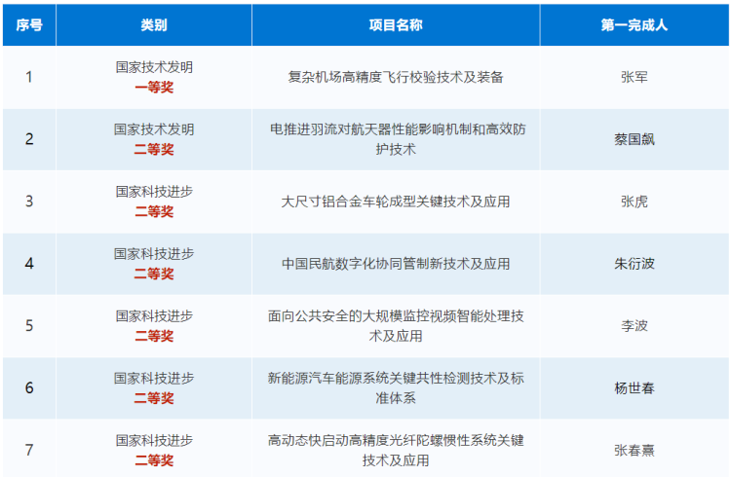Viewport: 731px width, 477px height.
Task: Click the 项目名称 column header
Action: [396, 25]
